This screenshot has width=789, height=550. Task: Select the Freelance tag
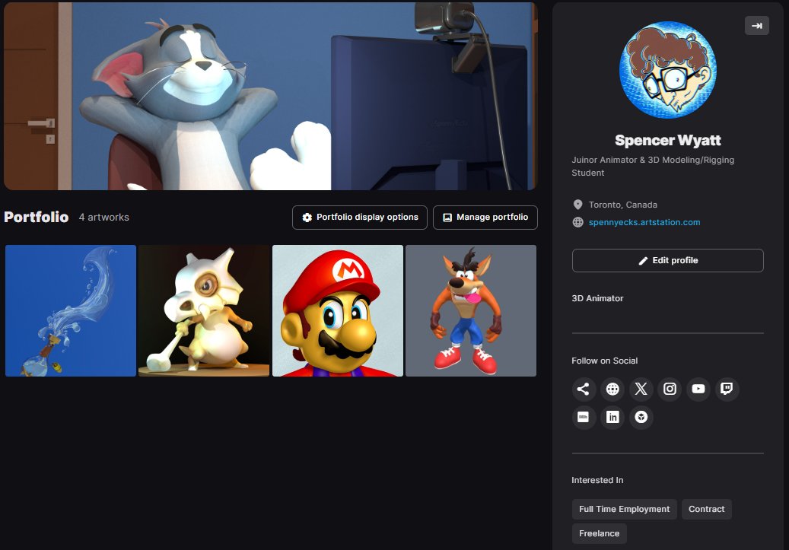[x=599, y=533]
